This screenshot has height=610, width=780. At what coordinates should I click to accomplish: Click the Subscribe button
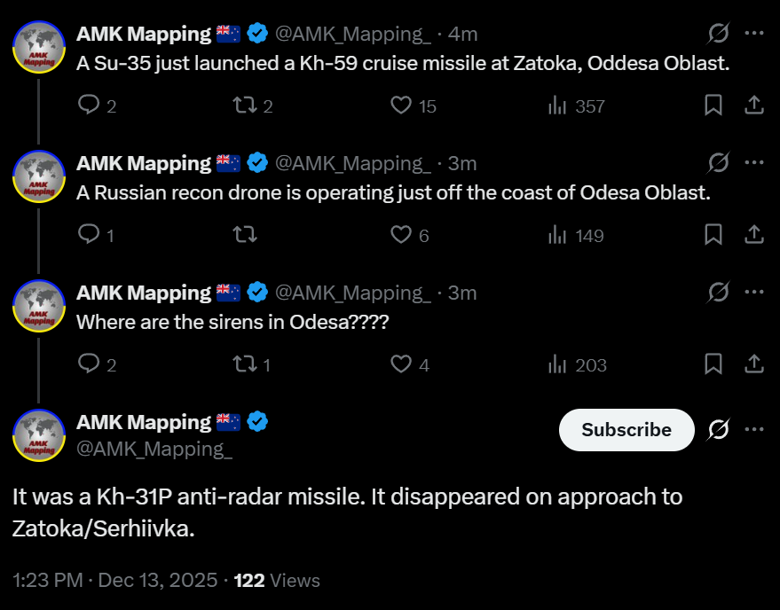[626, 429]
